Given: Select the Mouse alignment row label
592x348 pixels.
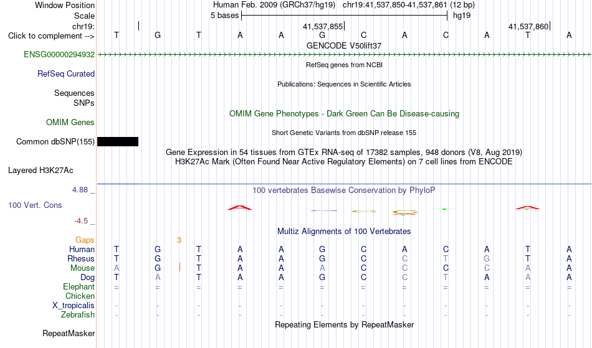Looking at the screenshot, I should point(82,268).
